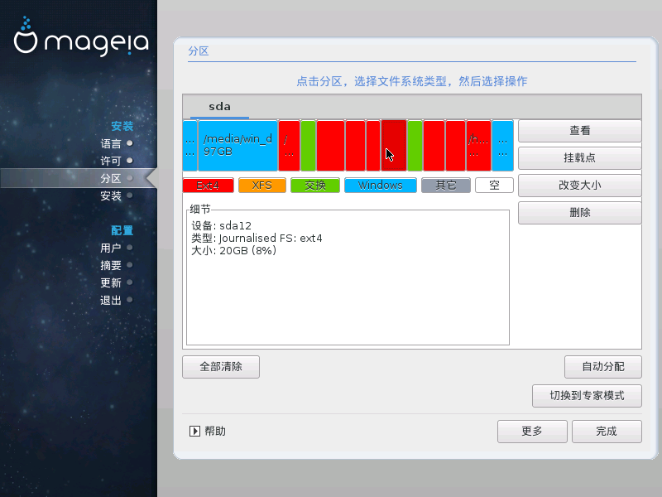Click the 更新 step in sidebar
Image resolution: width=662 pixels, height=497 pixels.
tap(111, 282)
